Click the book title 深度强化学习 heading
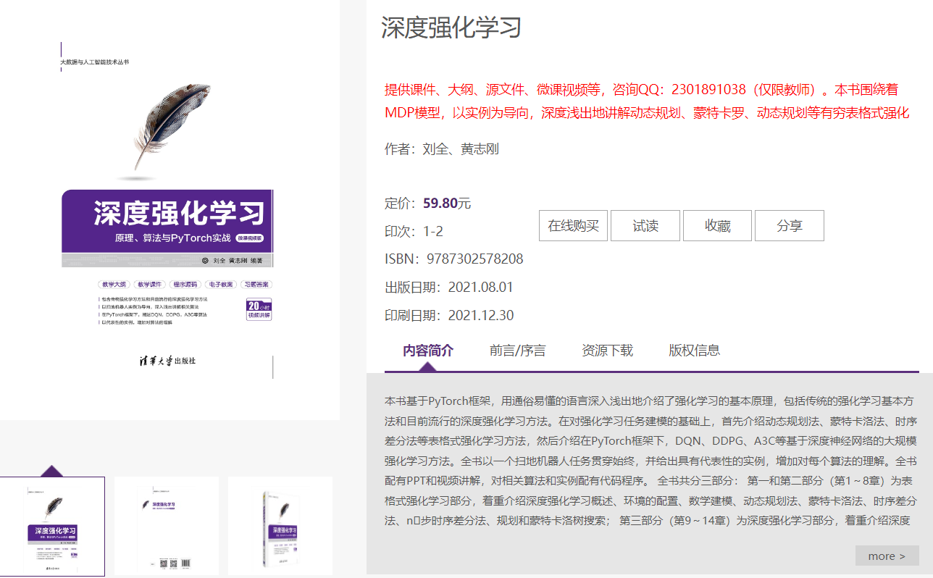Screen dimensions: 933x578 coord(451,28)
